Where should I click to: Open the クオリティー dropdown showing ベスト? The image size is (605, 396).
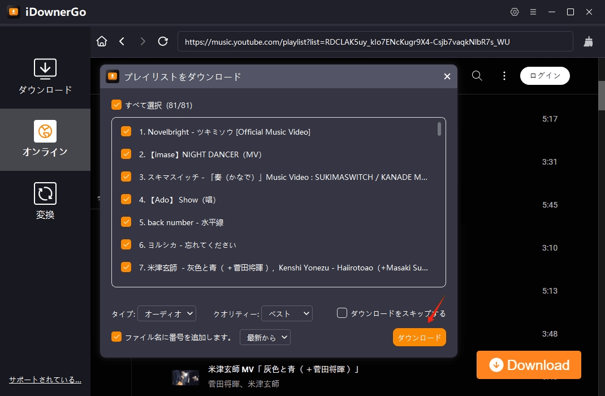coord(287,313)
